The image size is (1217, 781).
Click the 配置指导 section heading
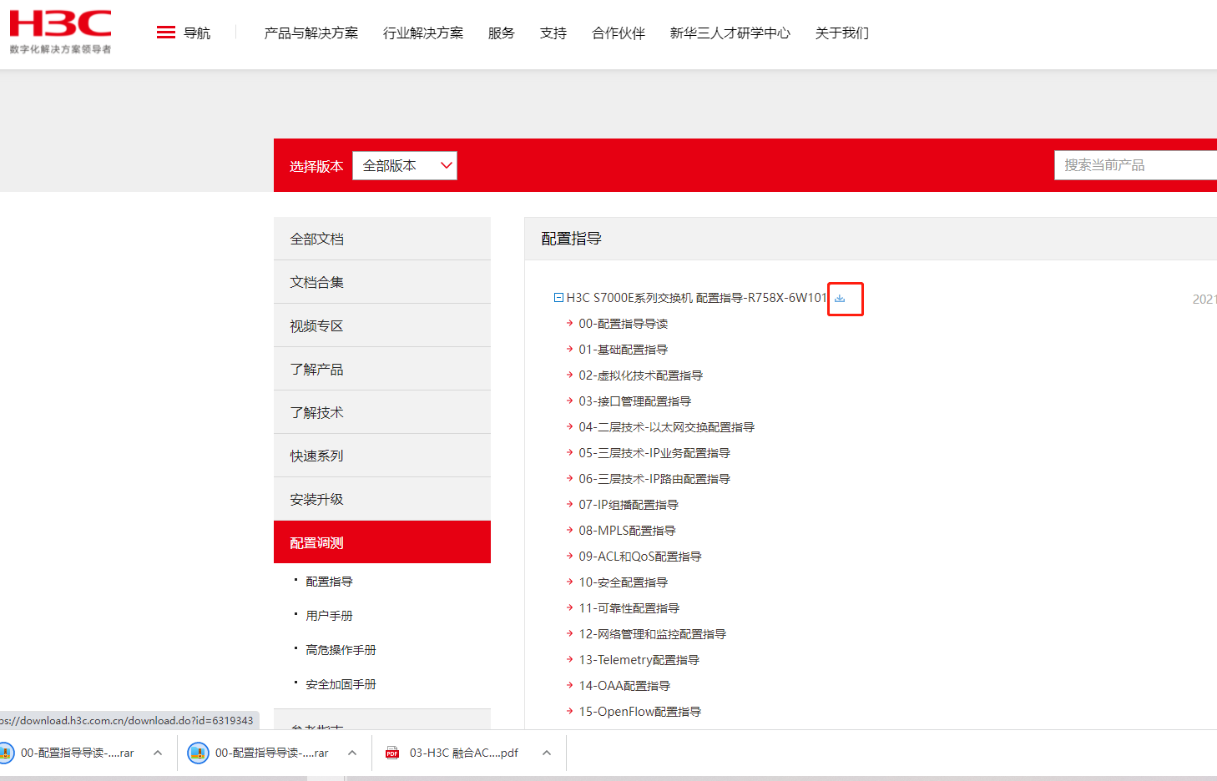(x=572, y=239)
